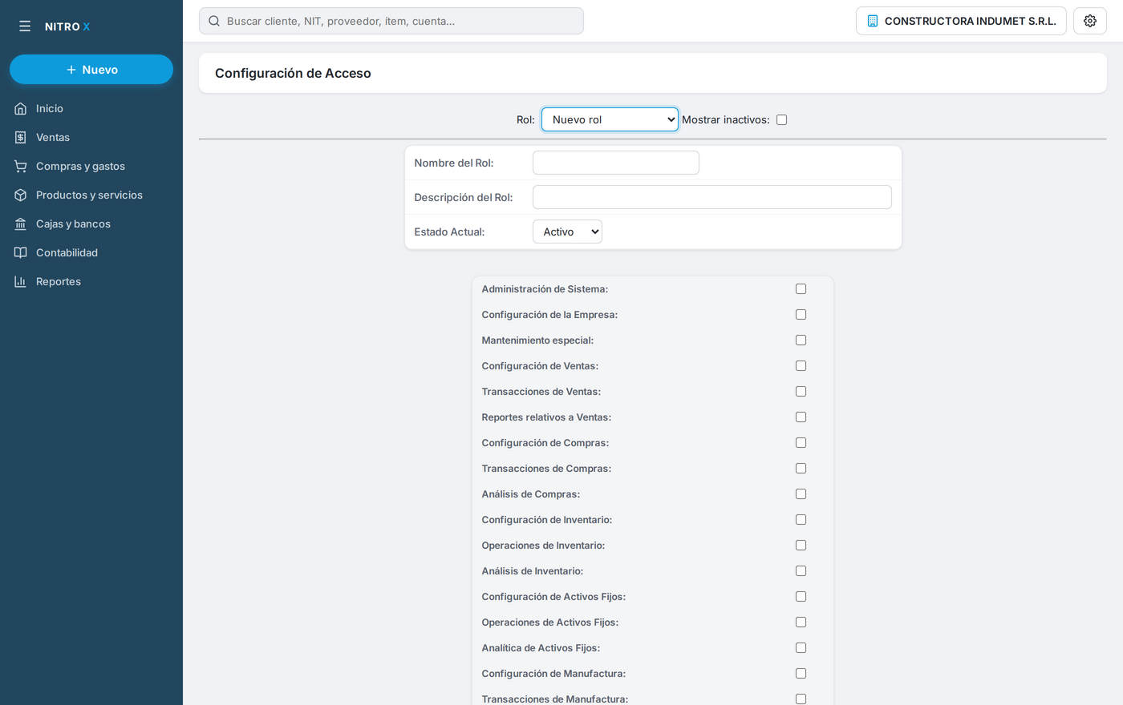
Task: Click the building icon beside company name
Action: [x=873, y=21]
